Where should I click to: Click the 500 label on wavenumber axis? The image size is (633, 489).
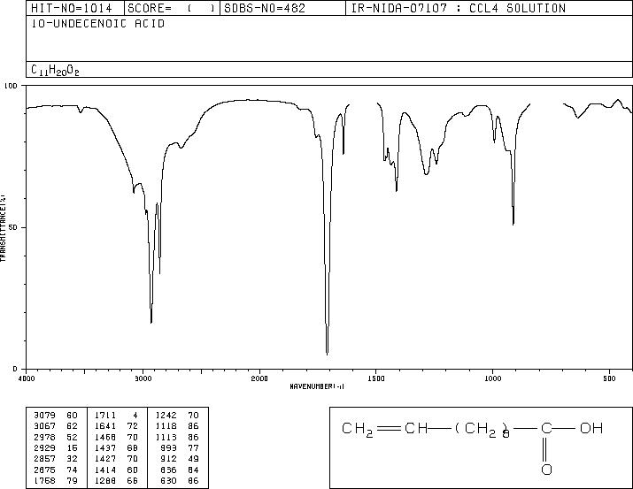pyautogui.click(x=609, y=378)
